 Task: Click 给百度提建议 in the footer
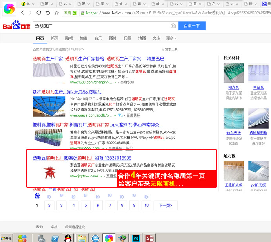(x=75, y=227)
